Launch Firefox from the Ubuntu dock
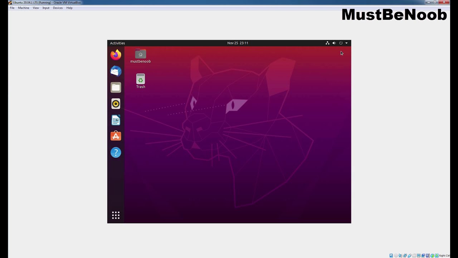The image size is (458, 258). [x=116, y=55]
